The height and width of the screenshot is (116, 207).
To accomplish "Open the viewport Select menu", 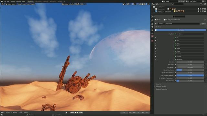I will [24, 4].
